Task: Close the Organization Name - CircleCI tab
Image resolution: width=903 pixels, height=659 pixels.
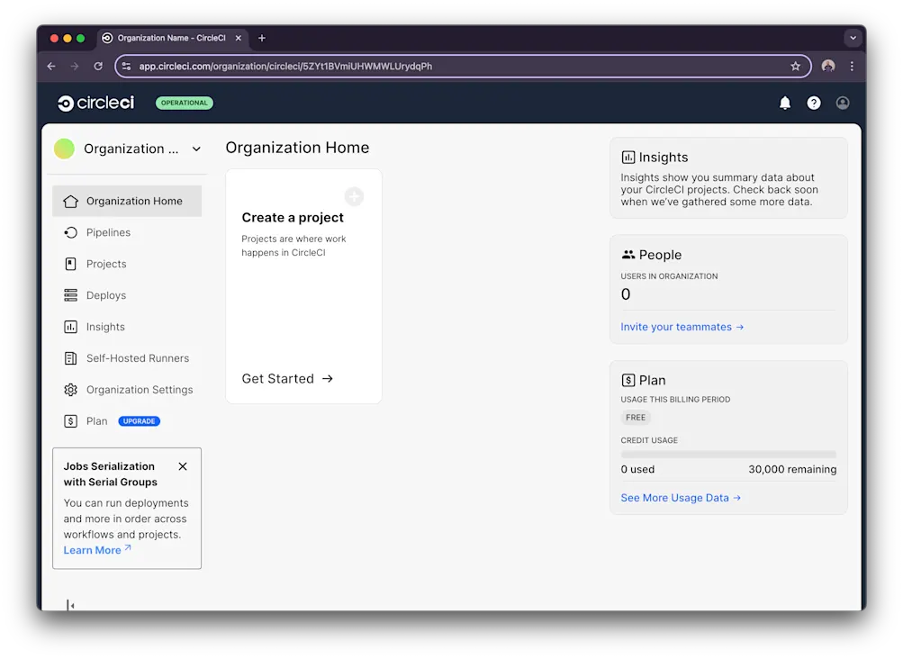Action: pos(239,38)
